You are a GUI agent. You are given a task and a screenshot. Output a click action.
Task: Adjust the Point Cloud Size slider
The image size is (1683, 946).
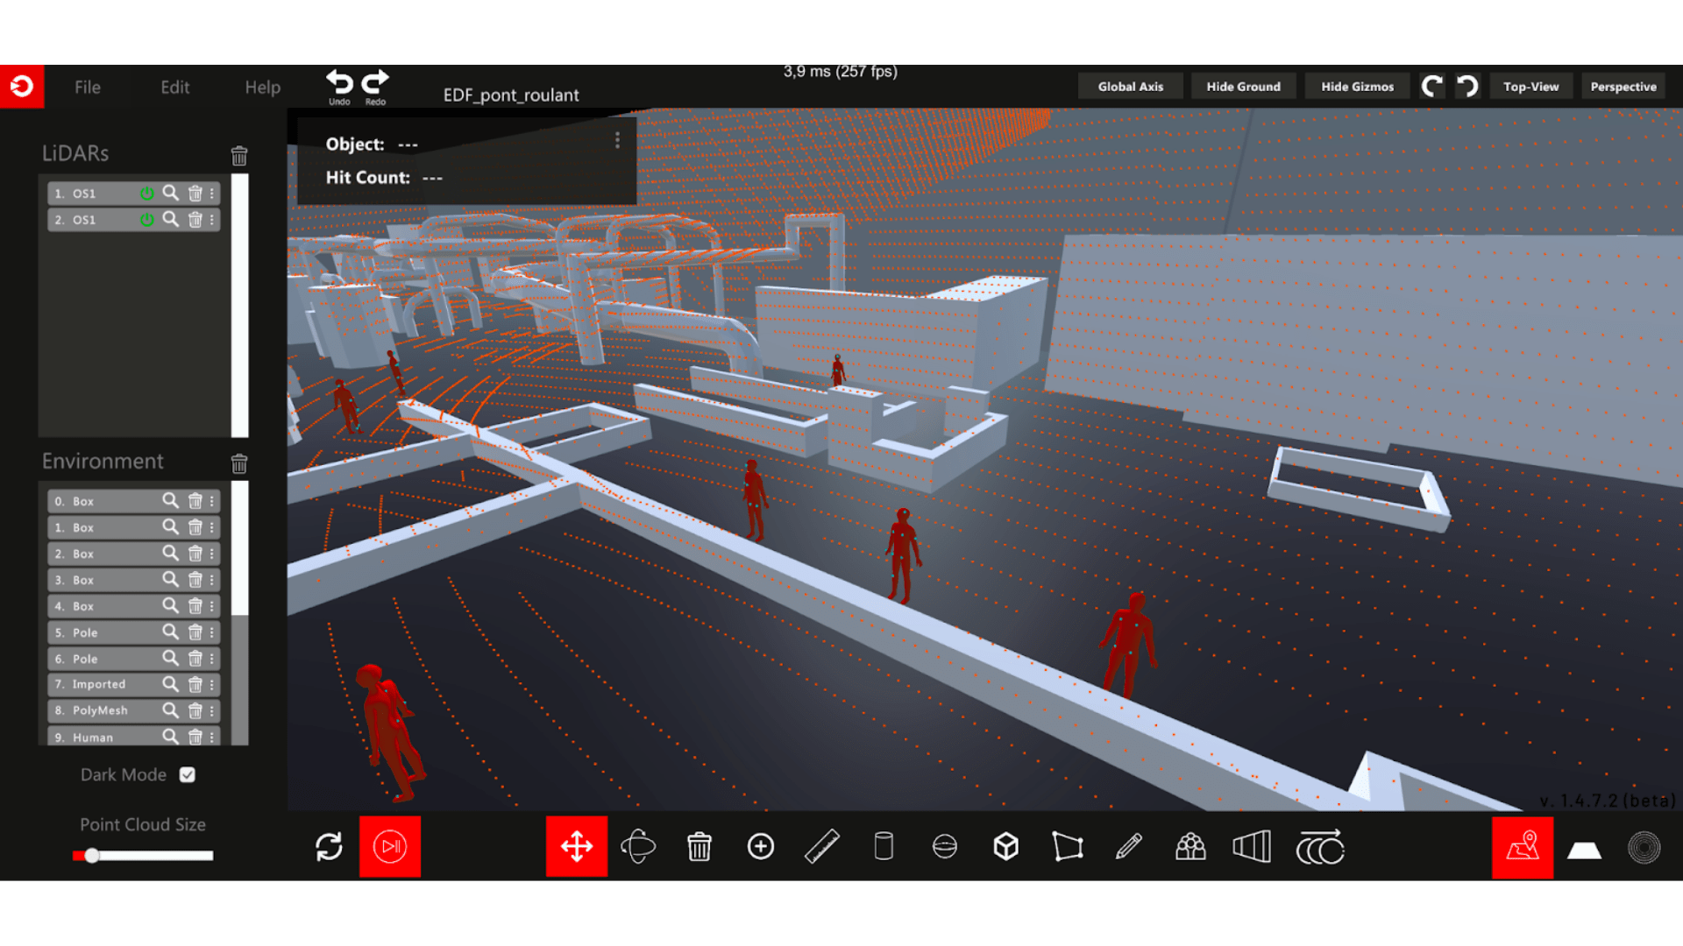(x=92, y=856)
